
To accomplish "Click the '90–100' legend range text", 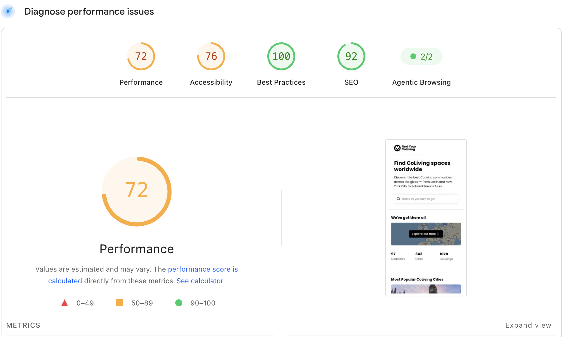I will (203, 303).
